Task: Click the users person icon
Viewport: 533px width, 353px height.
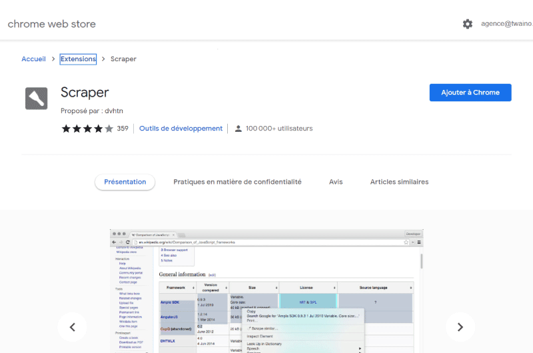Action: 239,129
